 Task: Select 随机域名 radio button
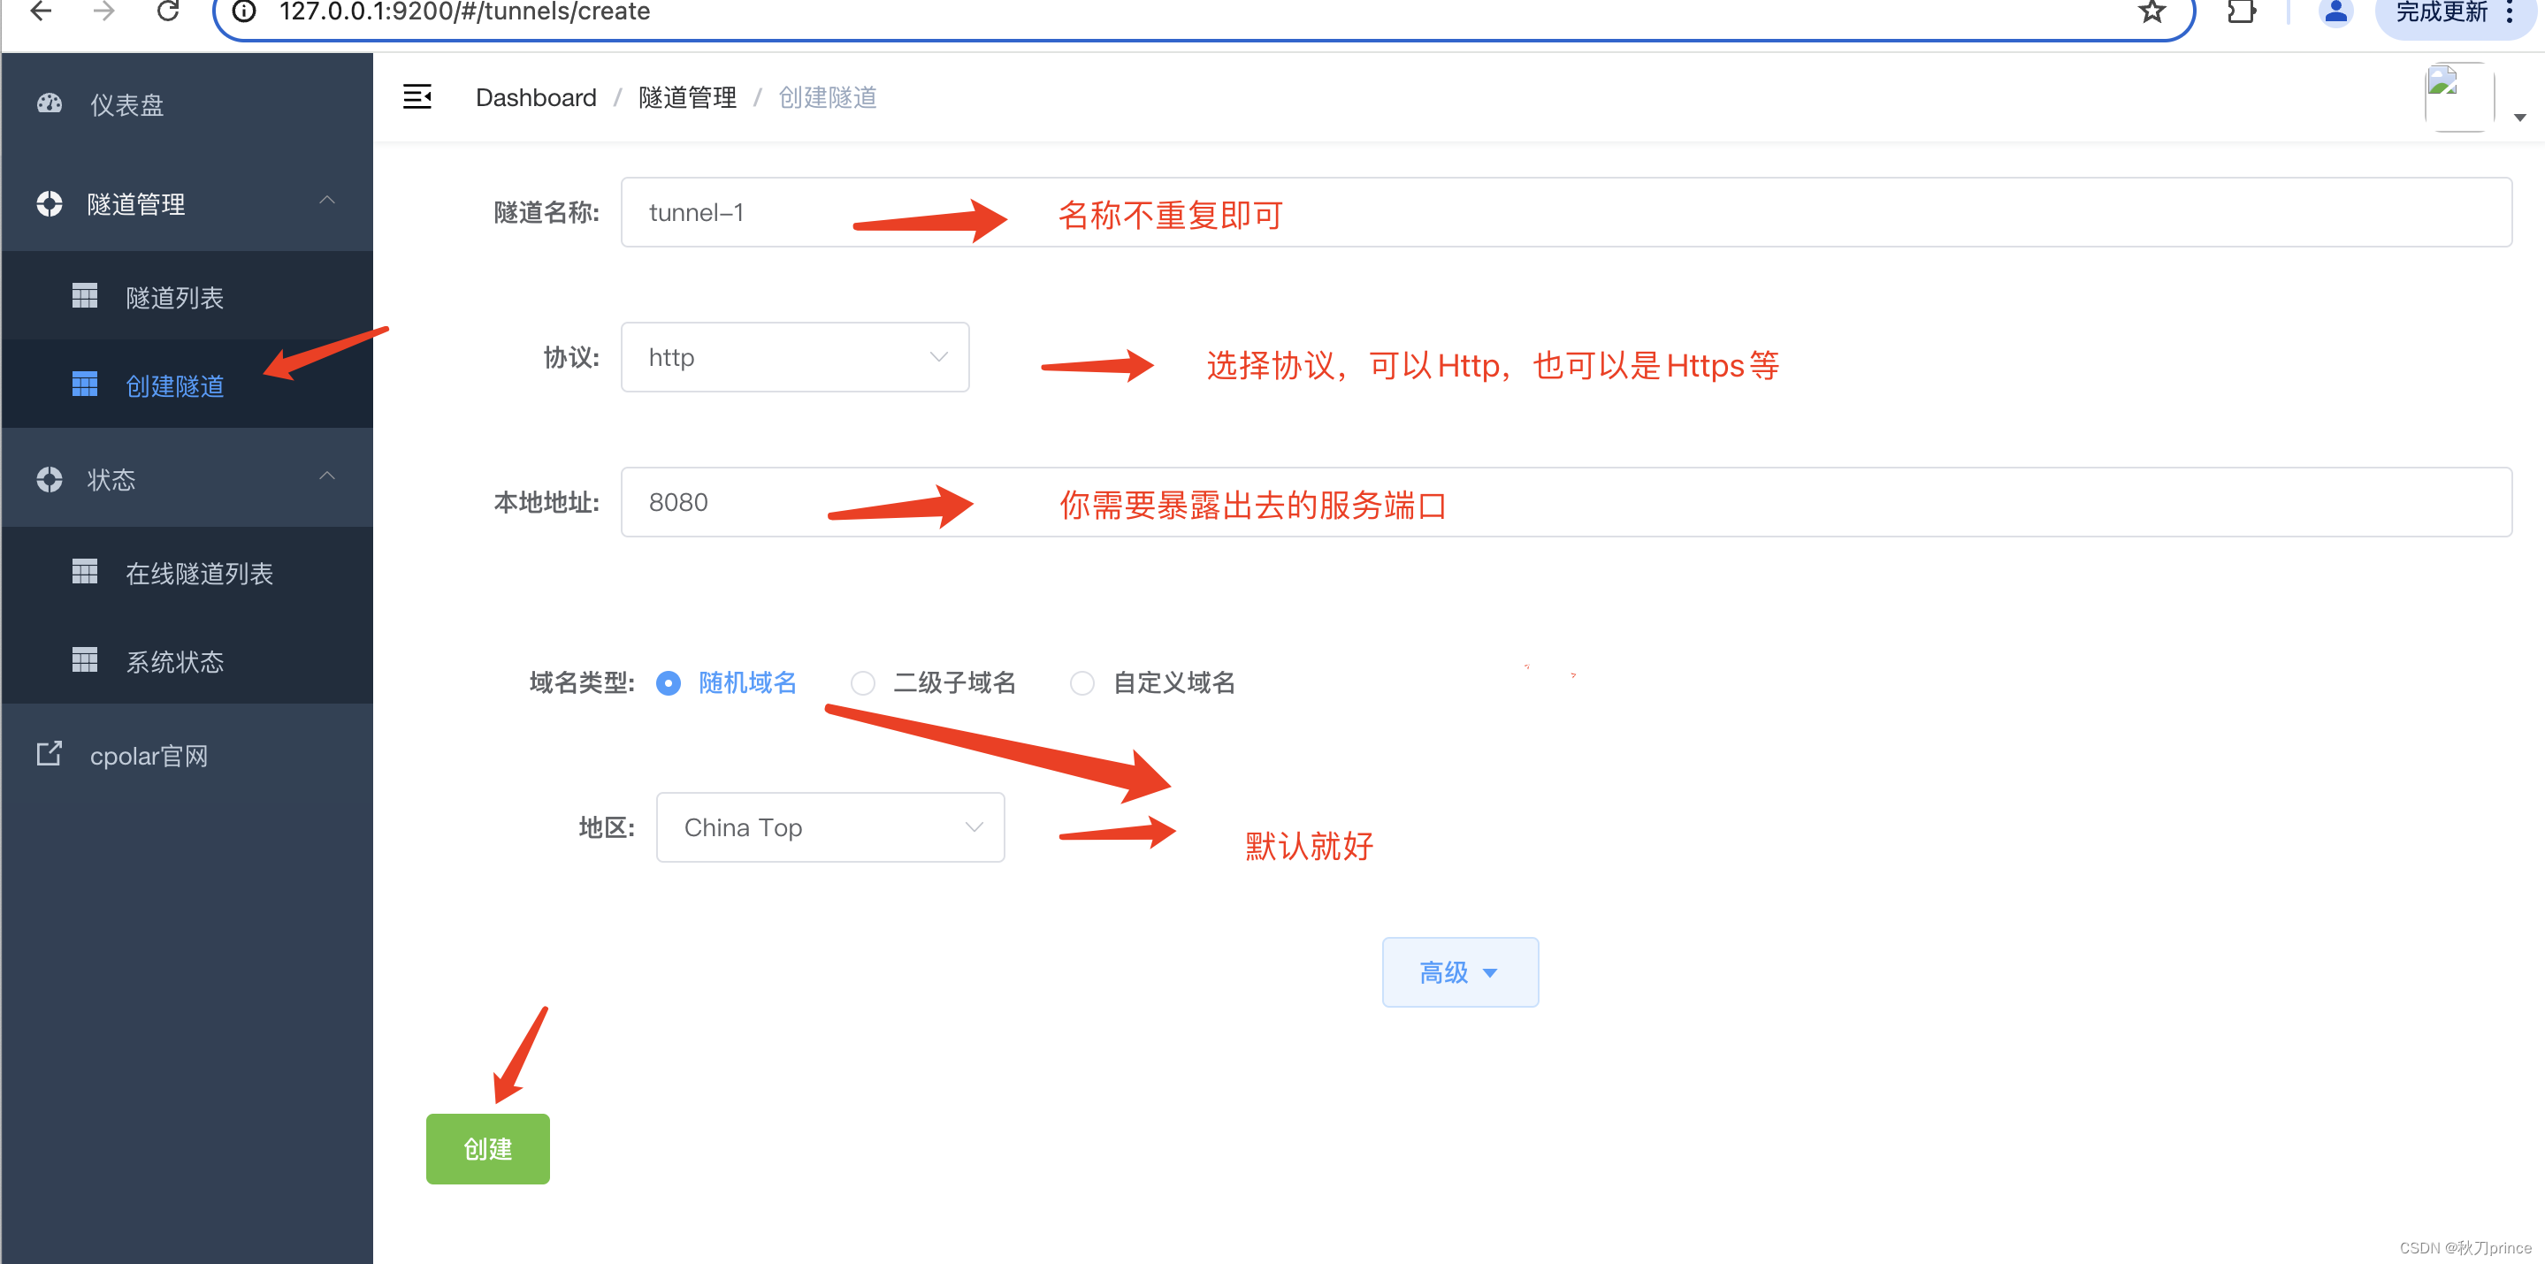tap(669, 682)
